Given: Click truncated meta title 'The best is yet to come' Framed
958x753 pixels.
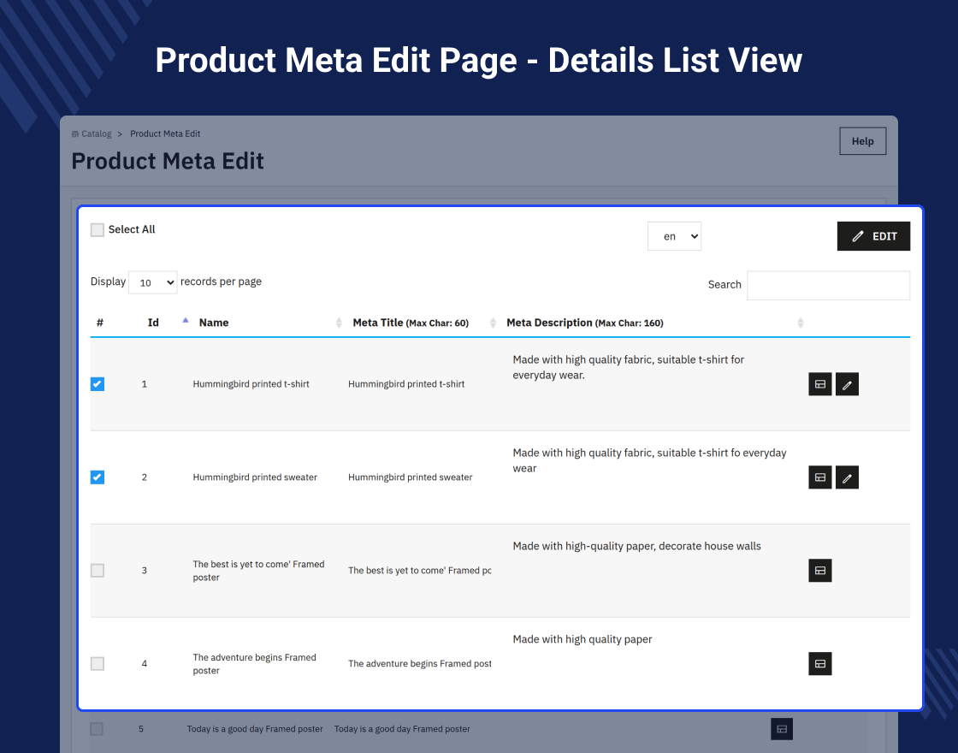Looking at the screenshot, I should [x=420, y=570].
